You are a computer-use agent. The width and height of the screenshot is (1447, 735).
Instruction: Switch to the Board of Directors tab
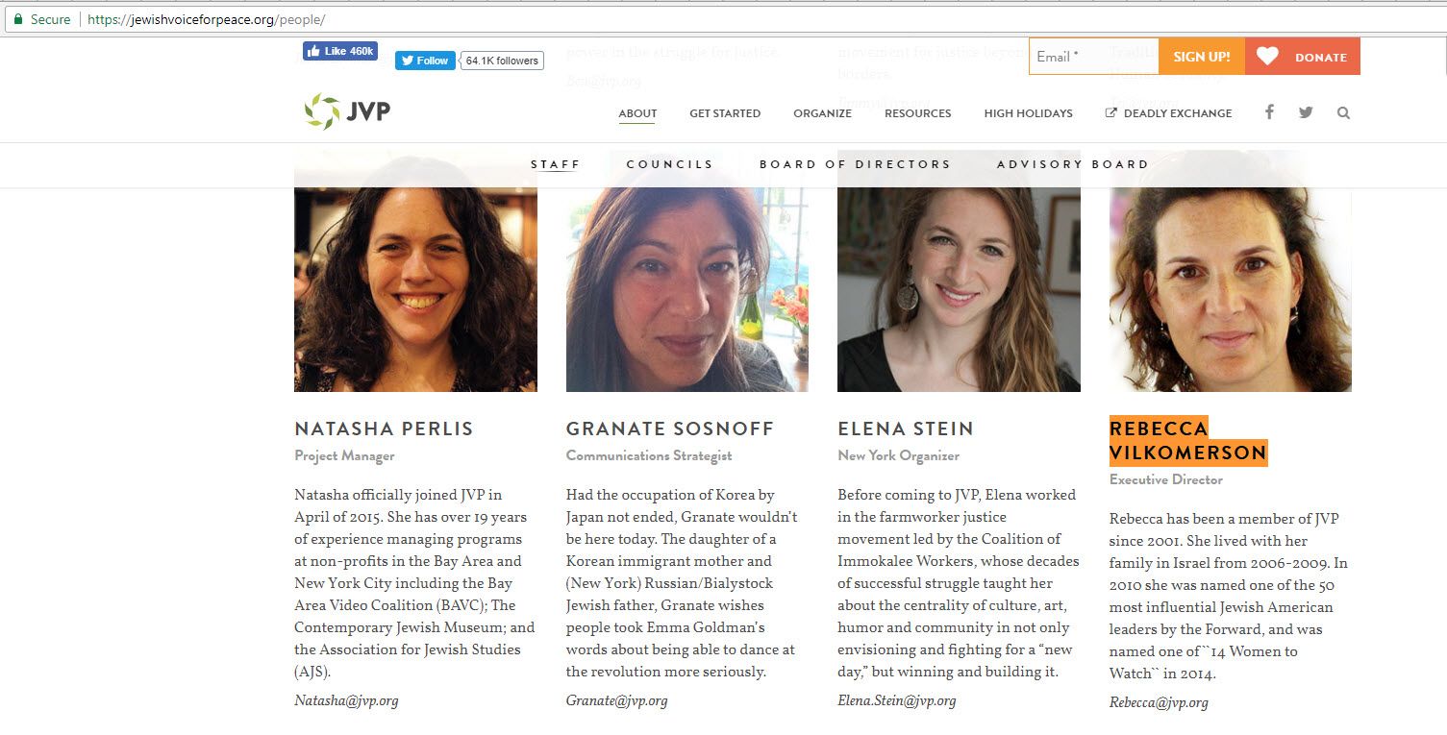point(855,164)
